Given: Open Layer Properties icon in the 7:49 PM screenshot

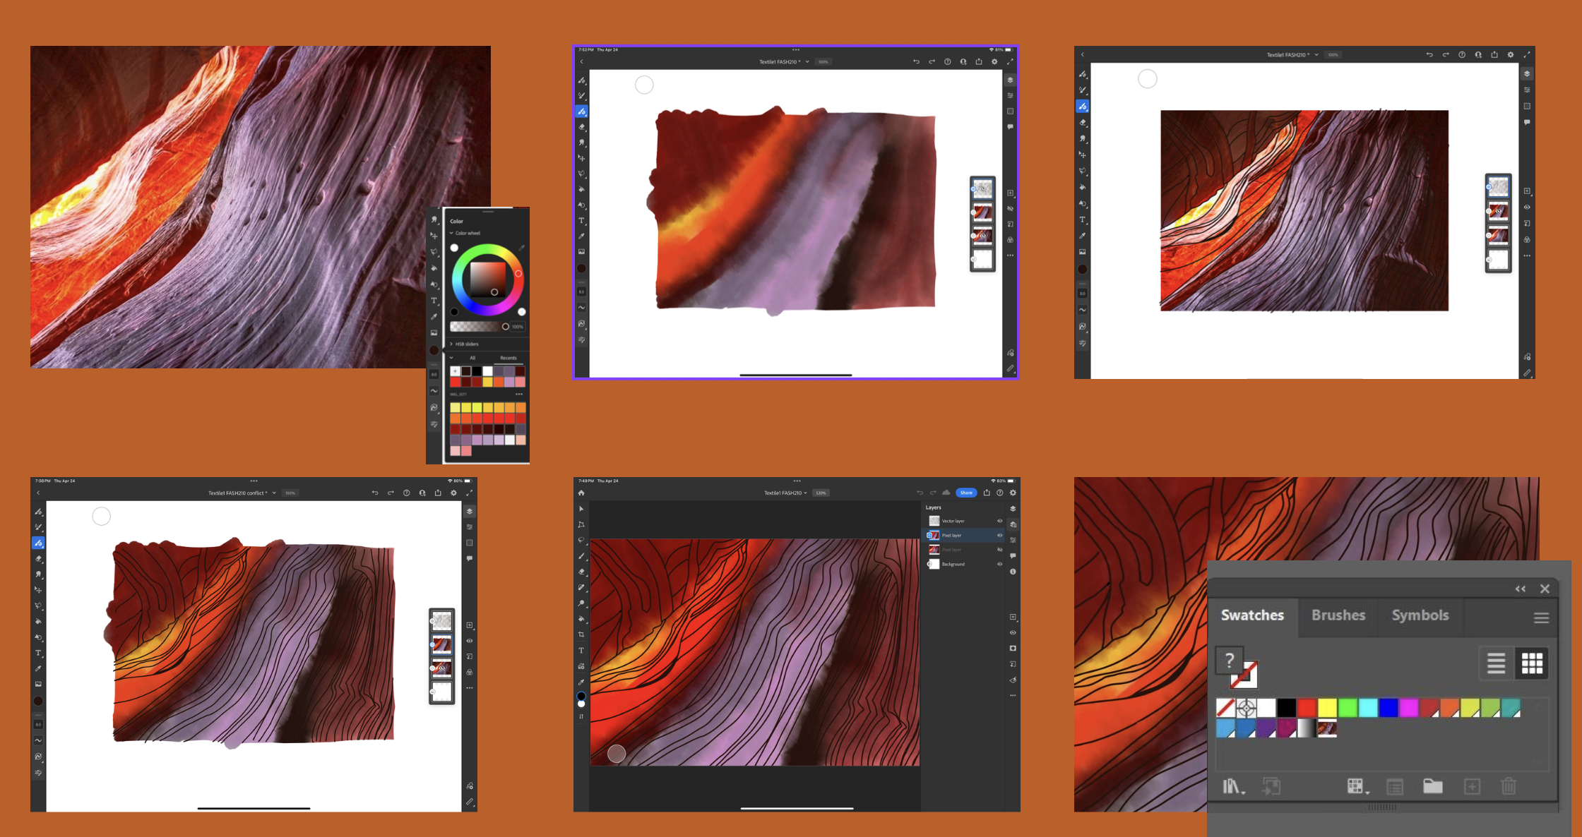Looking at the screenshot, I should point(1013,540).
